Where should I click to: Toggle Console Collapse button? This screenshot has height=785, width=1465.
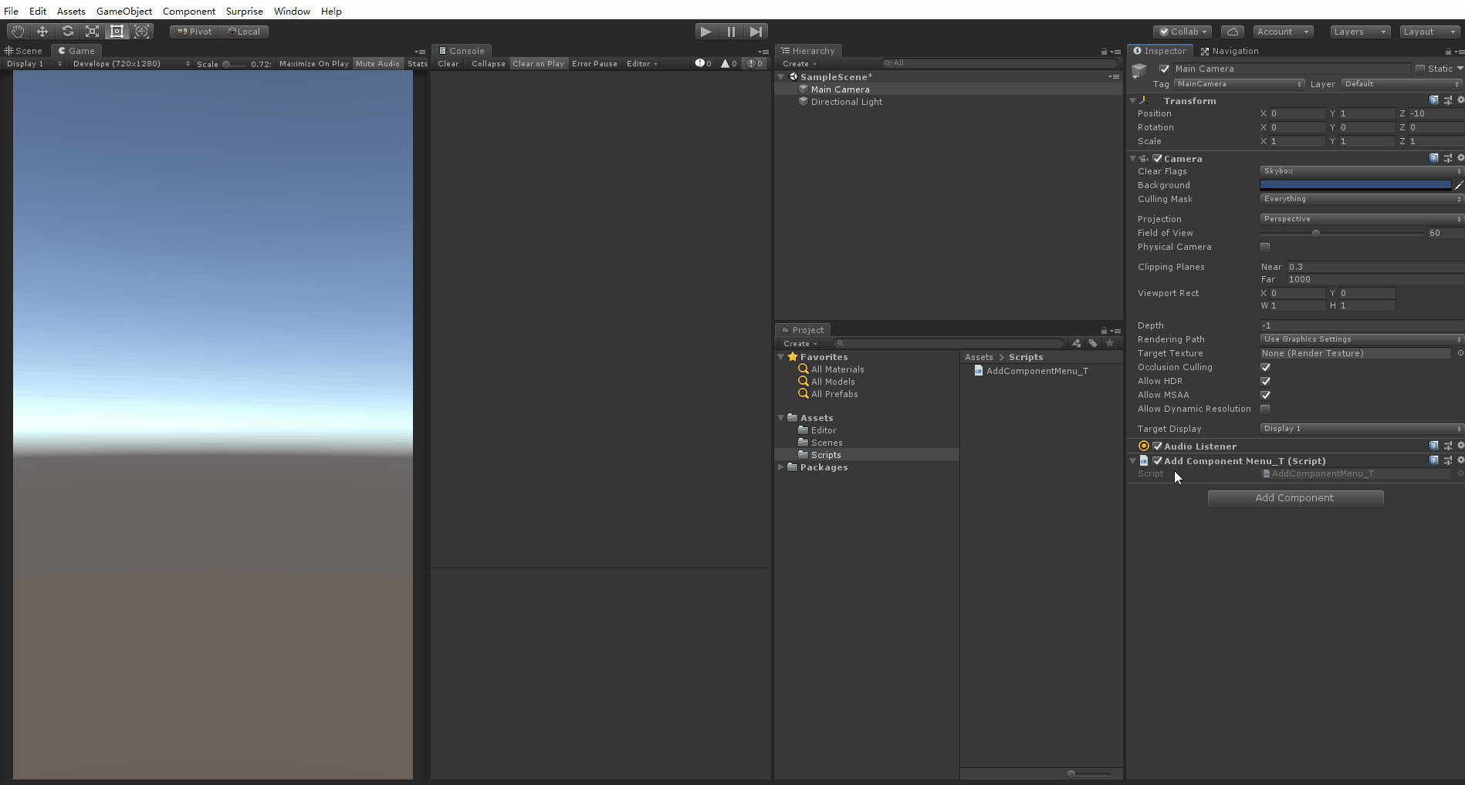click(489, 63)
